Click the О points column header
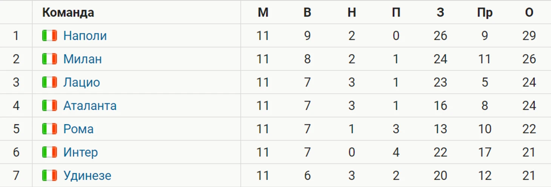551x187 pixels. (529, 12)
